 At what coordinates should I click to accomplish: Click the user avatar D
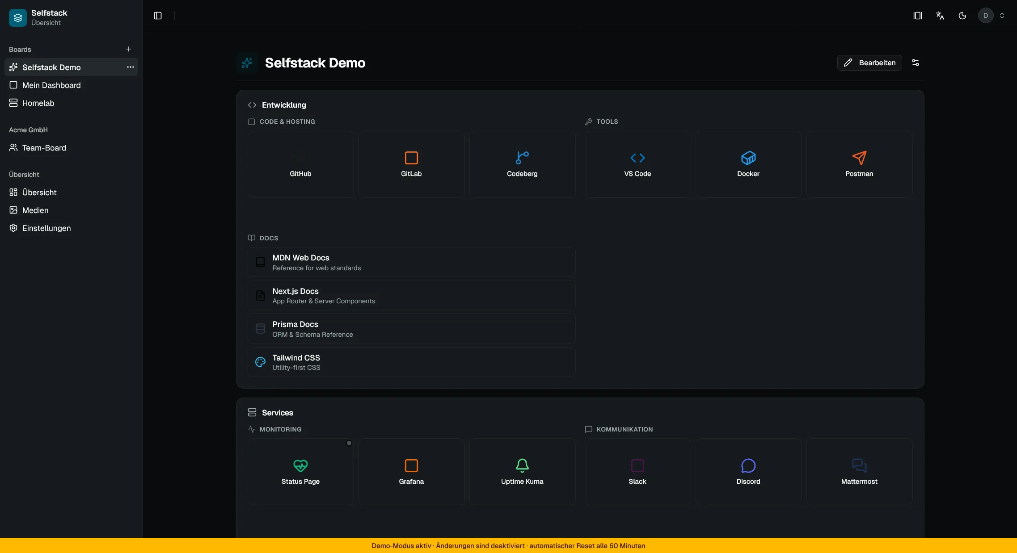[x=986, y=16]
